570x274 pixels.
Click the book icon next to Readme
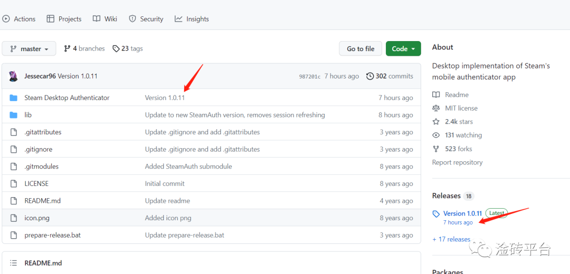(x=436, y=95)
